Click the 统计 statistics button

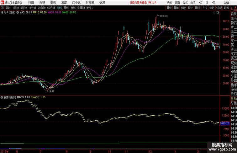click(190, 8)
